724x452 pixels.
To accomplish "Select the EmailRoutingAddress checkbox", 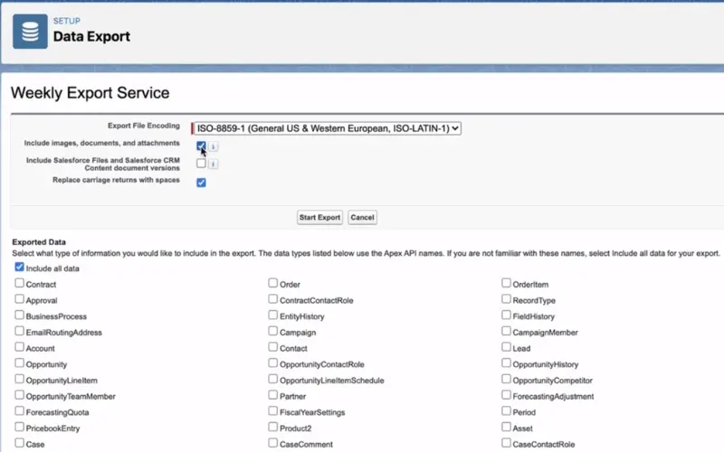I will (19, 331).
